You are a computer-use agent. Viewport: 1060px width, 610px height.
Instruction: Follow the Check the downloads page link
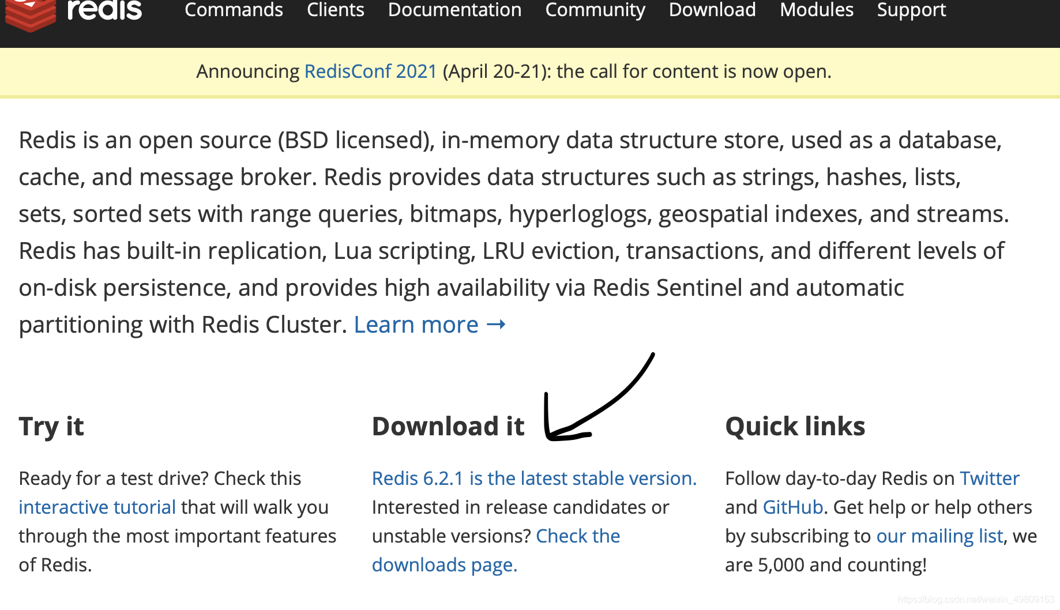496,551
